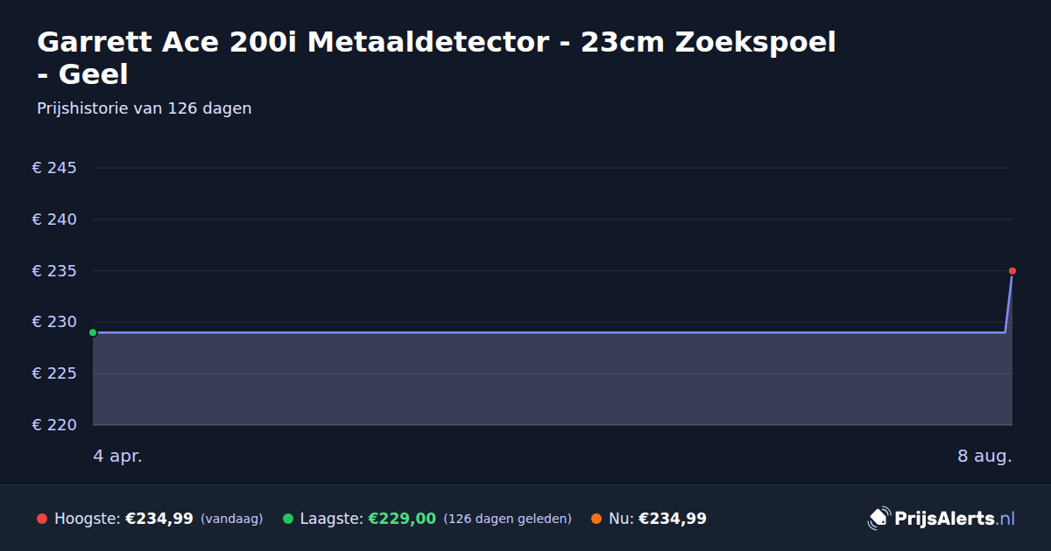Image resolution: width=1051 pixels, height=551 pixels.
Task: Click the Prijshistorie van 126 dagen subtitle
Action: coord(145,108)
